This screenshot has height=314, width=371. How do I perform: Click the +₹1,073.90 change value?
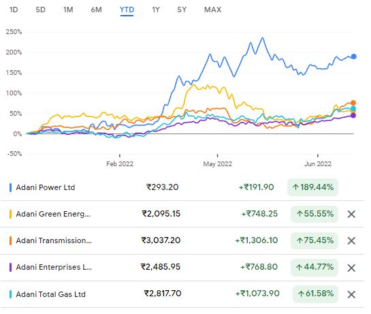click(x=257, y=294)
